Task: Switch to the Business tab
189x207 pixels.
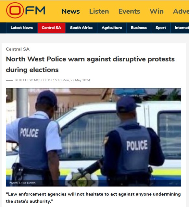Action: [139, 28]
